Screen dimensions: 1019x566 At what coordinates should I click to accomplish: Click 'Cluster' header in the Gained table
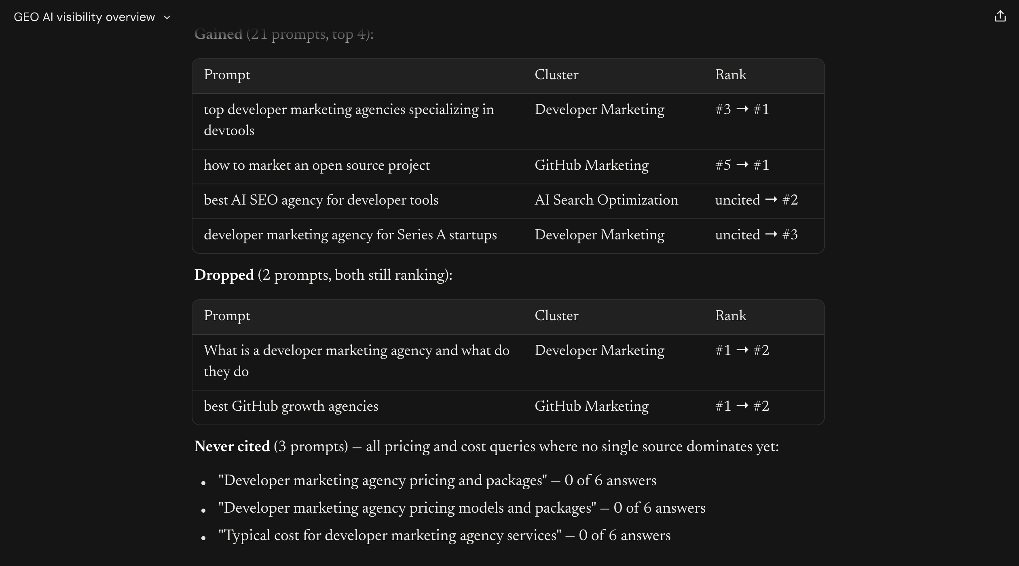tap(556, 74)
